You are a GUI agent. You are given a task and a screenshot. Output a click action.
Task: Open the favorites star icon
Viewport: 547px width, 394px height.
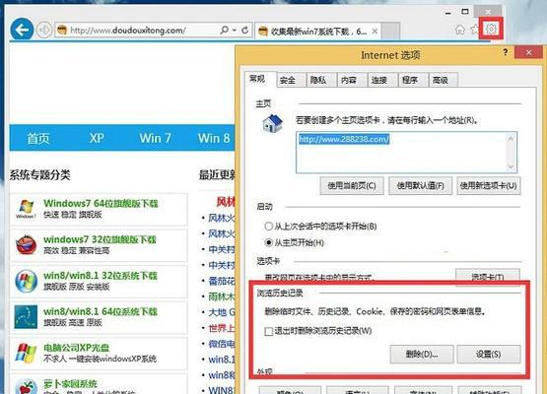(x=474, y=30)
